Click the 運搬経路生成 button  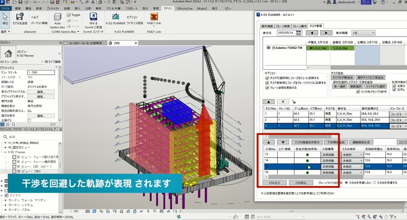361,142
